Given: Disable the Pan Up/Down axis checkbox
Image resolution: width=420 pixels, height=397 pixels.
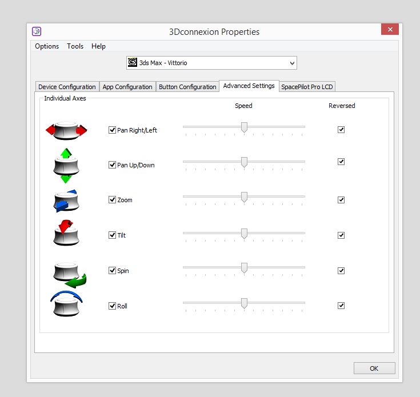Looking at the screenshot, I should pyautogui.click(x=112, y=165).
